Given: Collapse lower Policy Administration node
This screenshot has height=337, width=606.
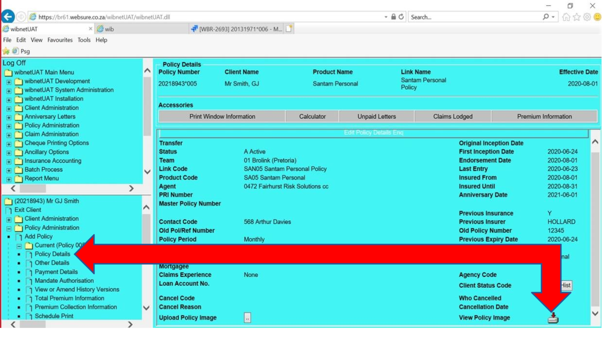Looking at the screenshot, I should [x=9, y=229].
